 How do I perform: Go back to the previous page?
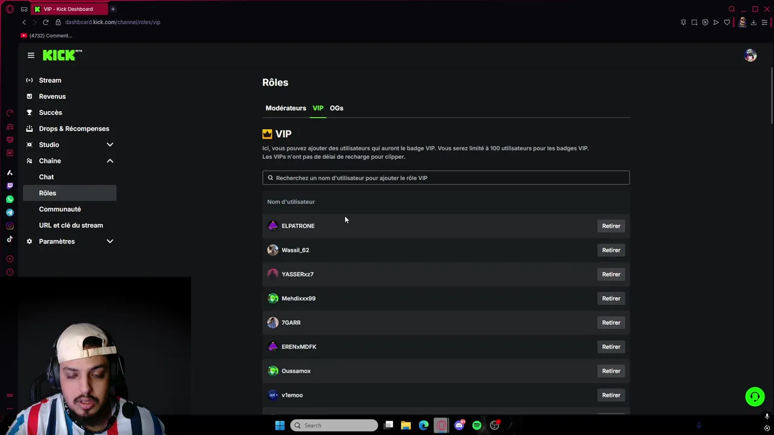[24, 22]
